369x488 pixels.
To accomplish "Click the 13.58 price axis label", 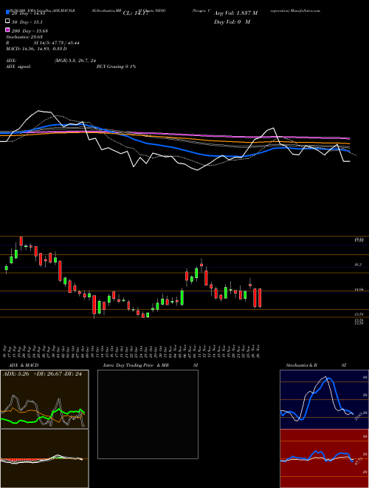I will pos(359,315).
